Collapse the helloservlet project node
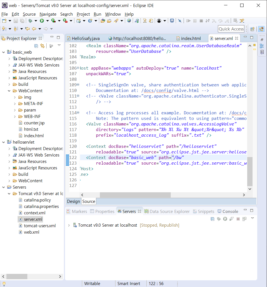This screenshot has height=287, width=267. pyautogui.click(x=3, y=142)
